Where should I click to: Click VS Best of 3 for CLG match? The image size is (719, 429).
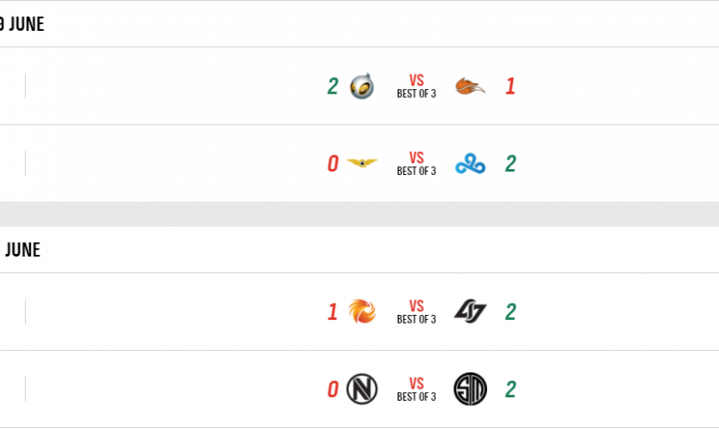click(417, 312)
